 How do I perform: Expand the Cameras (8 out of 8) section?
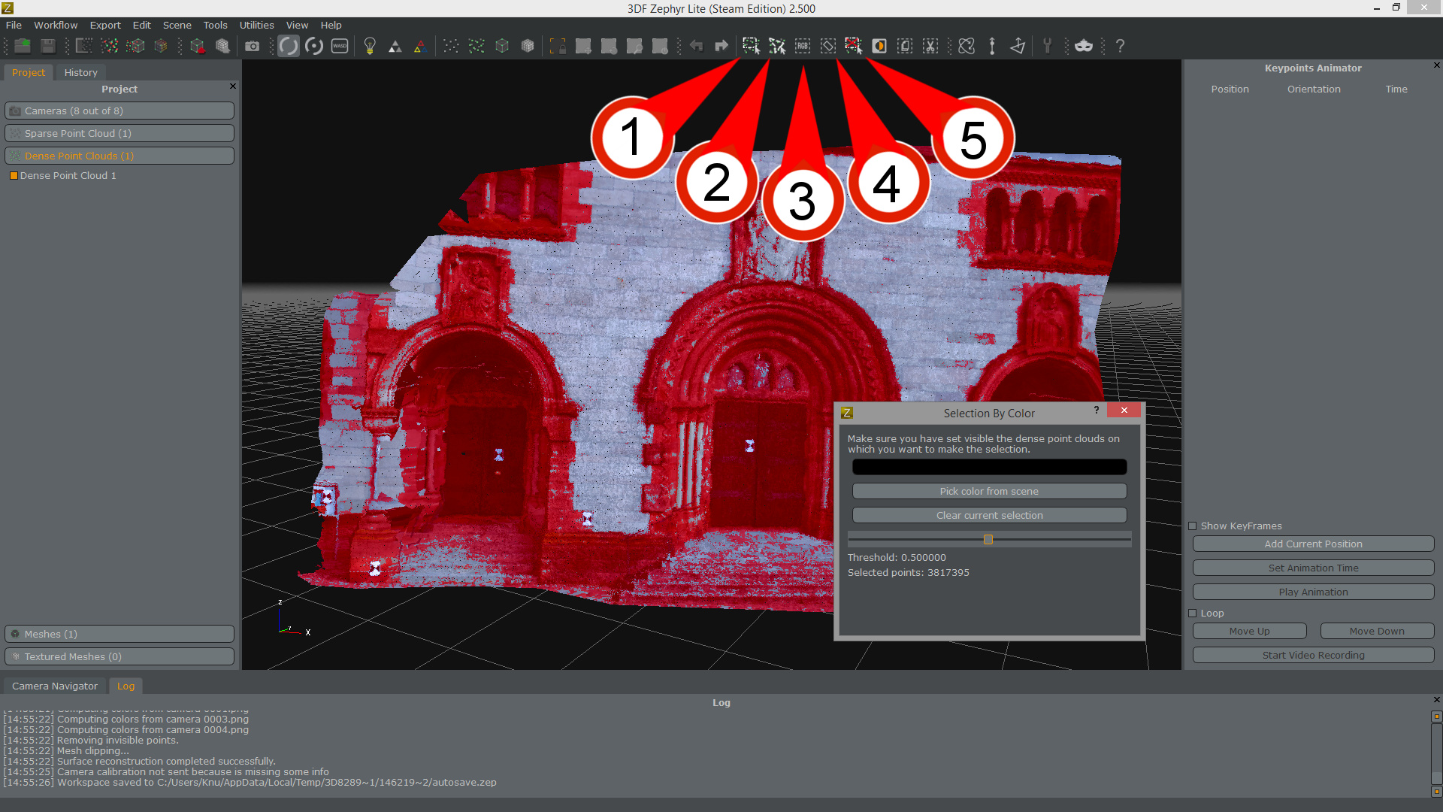(x=119, y=111)
